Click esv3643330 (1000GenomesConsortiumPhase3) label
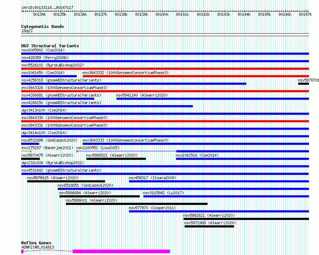319x255 pixels. (x=65, y=118)
